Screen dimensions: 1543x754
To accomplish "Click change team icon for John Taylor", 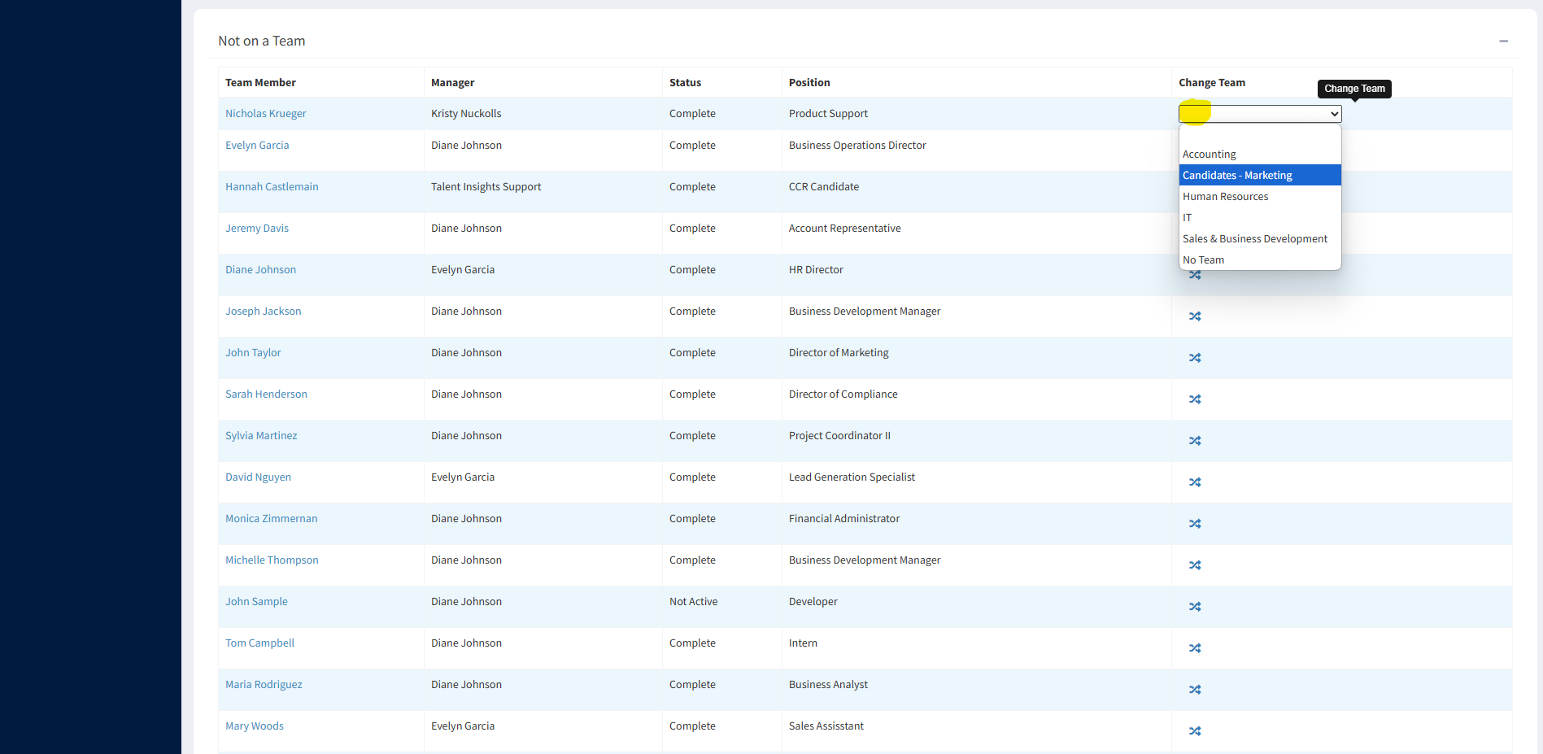I will tap(1194, 358).
